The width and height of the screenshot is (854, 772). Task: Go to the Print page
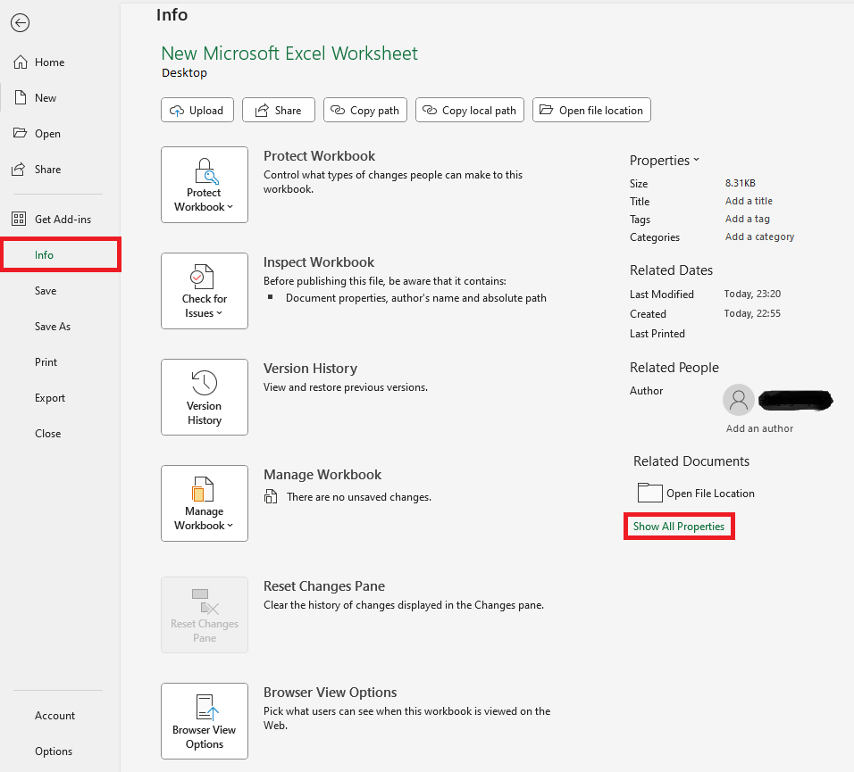[46, 362]
